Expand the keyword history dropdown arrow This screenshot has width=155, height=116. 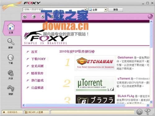pyautogui.click(x=85, y=10)
